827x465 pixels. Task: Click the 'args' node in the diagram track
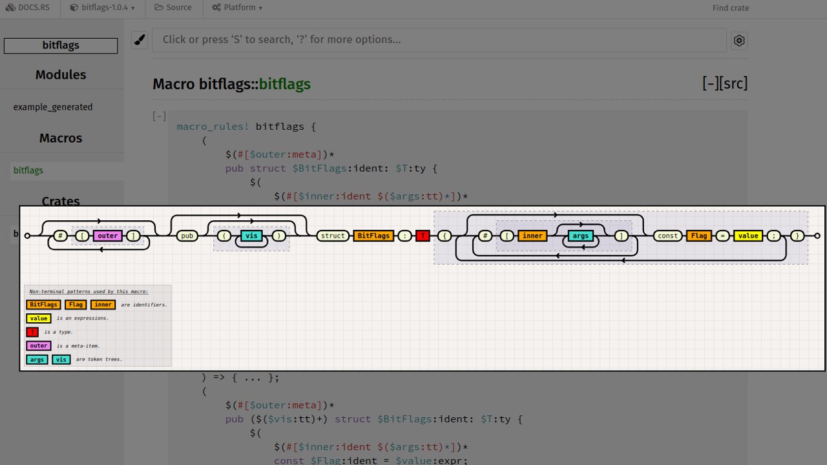(581, 236)
